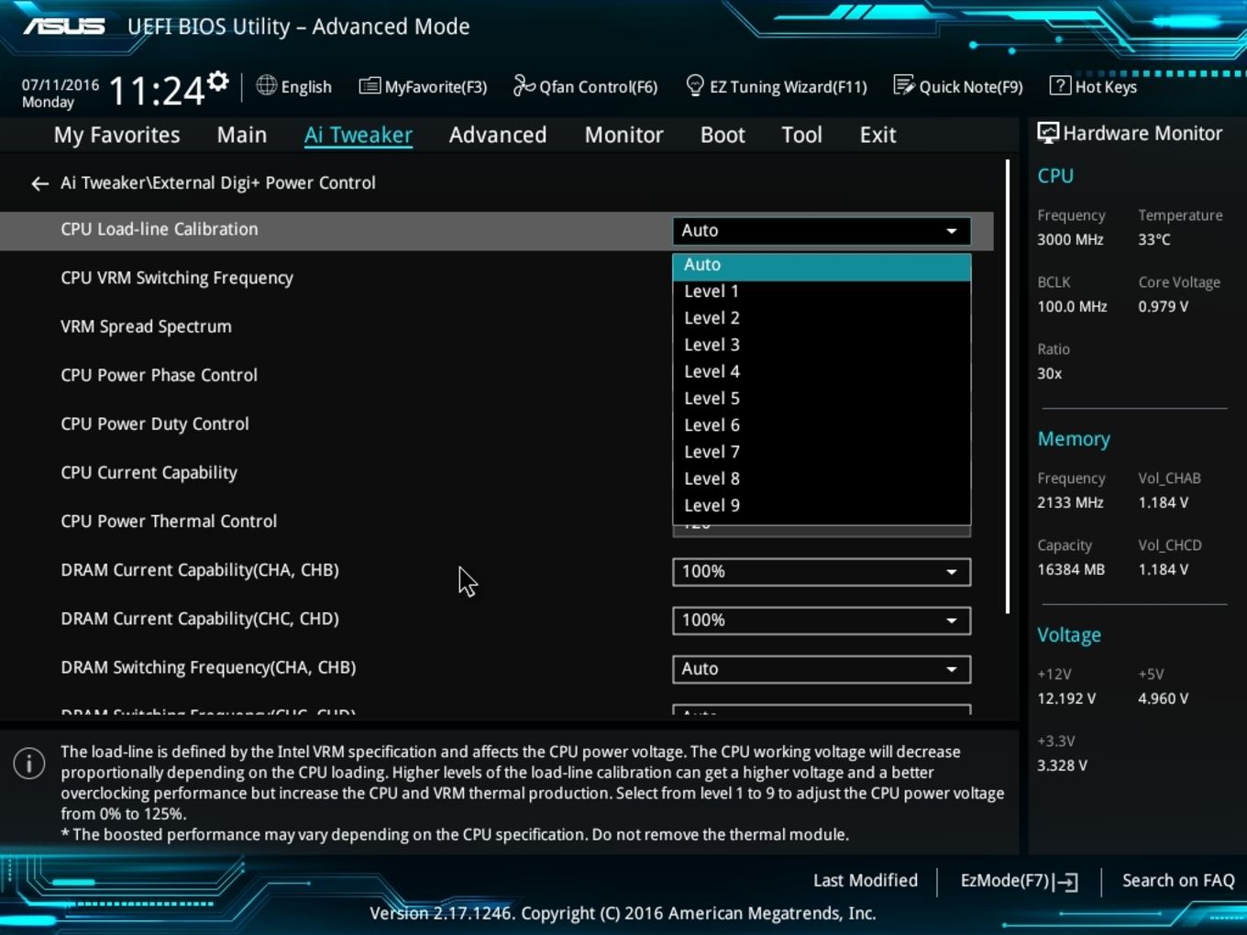1247x935 pixels.
Task: Choose Level 9 option
Action: pyautogui.click(x=822, y=505)
